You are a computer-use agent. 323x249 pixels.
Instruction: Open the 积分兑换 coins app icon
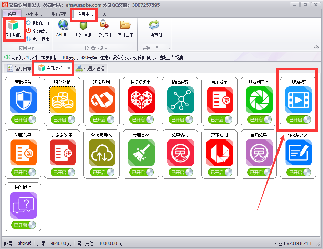point(63,100)
